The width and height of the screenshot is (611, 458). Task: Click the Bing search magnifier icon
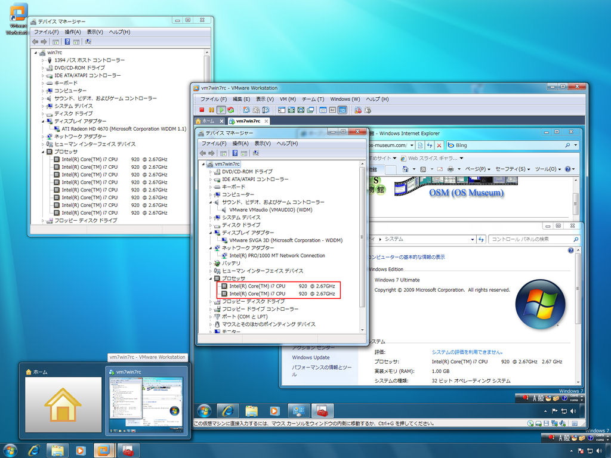tap(568, 146)
